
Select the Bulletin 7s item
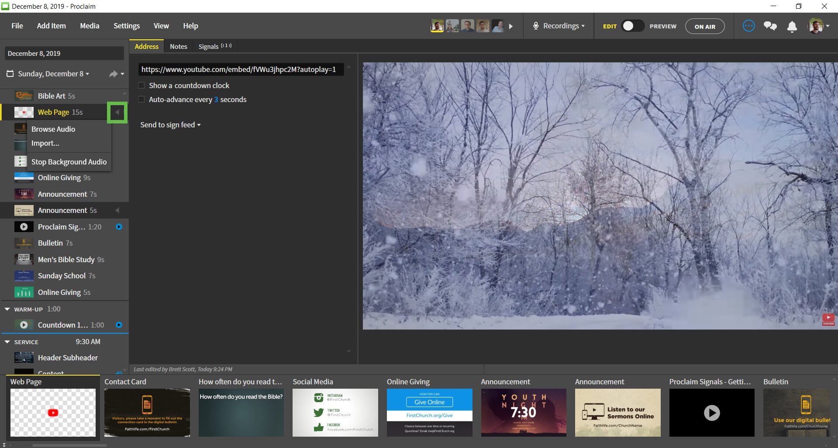(x=64, y=243)
